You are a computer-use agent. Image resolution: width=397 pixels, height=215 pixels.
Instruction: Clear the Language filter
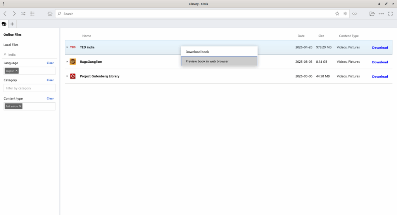[50, 63]
